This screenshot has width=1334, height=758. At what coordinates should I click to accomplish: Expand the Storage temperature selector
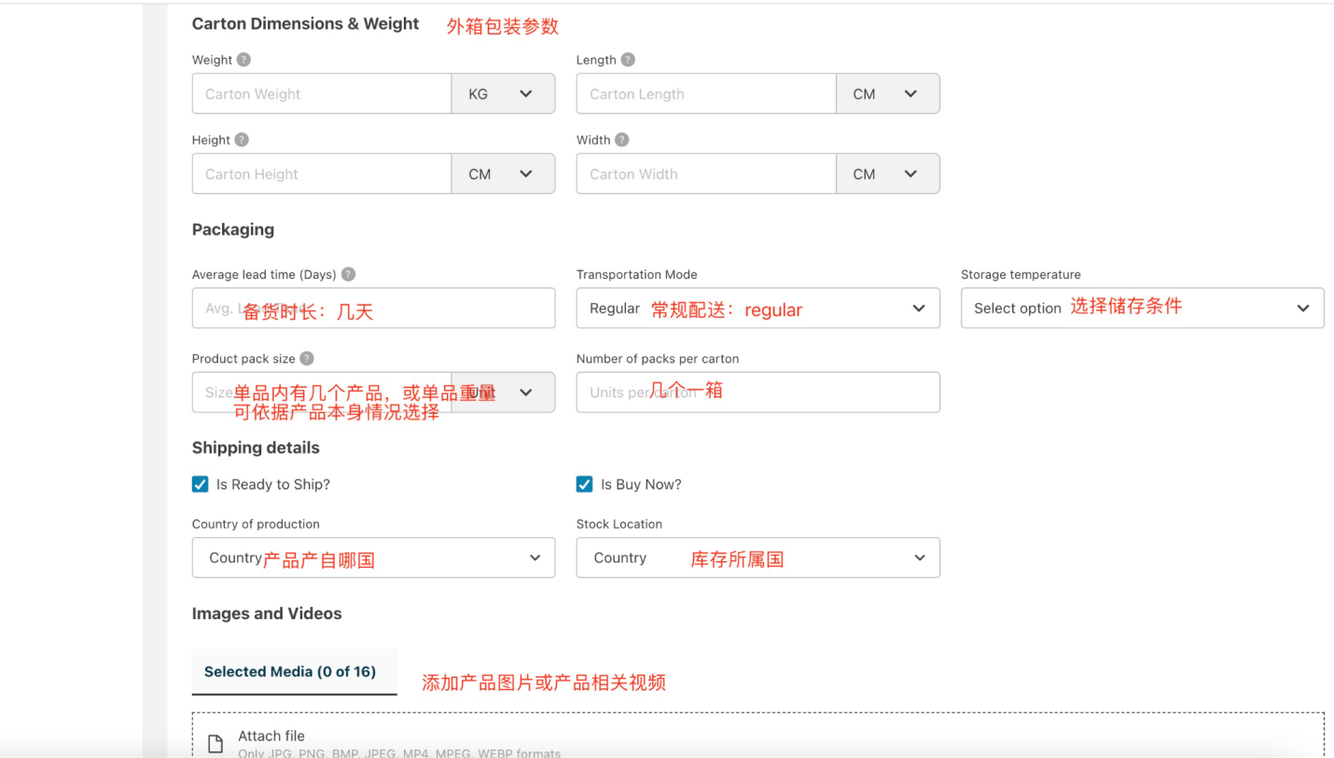1142,308
